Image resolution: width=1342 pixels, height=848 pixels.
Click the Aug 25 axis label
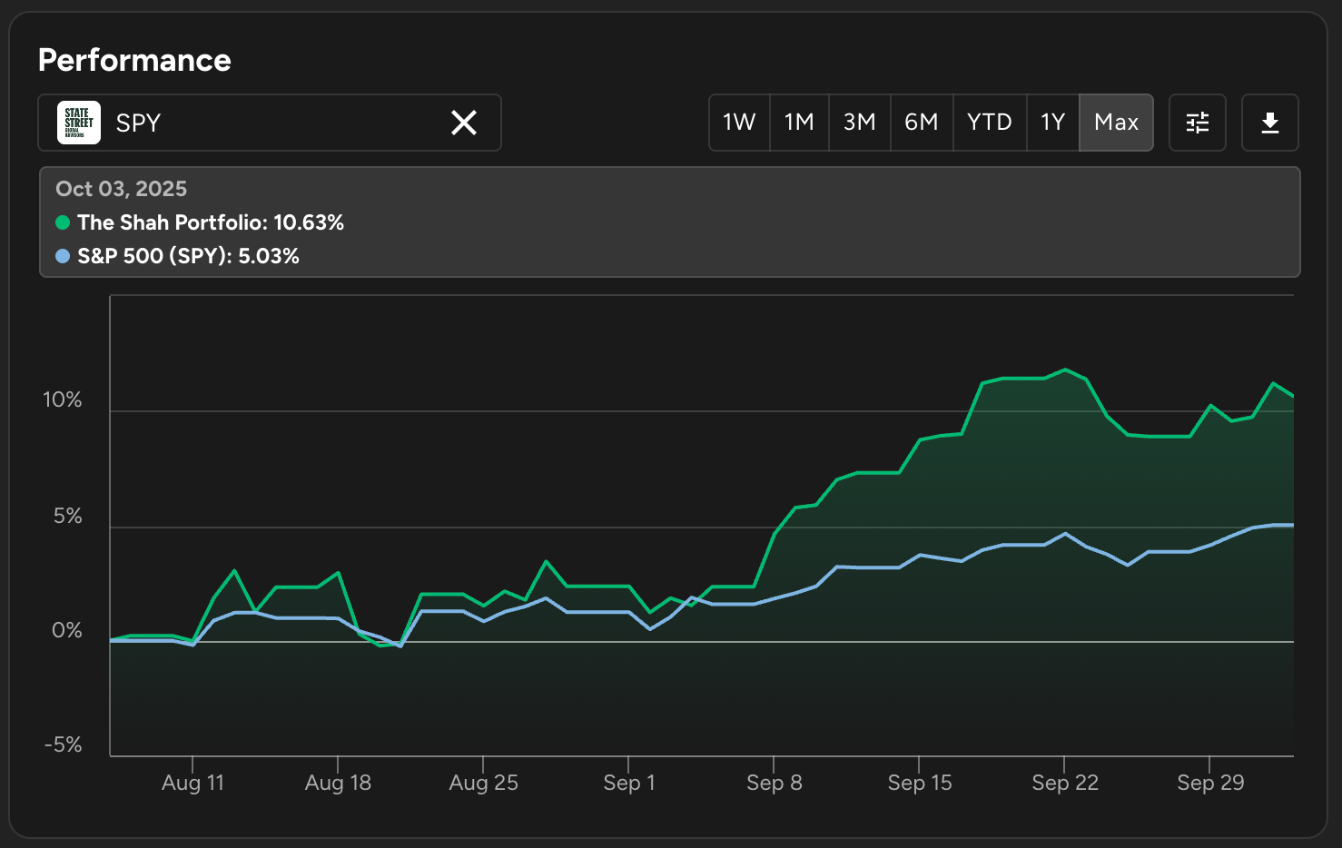[x=483, y=783]
